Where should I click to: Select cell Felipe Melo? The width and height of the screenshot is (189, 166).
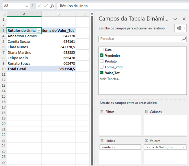coord(24,58)
